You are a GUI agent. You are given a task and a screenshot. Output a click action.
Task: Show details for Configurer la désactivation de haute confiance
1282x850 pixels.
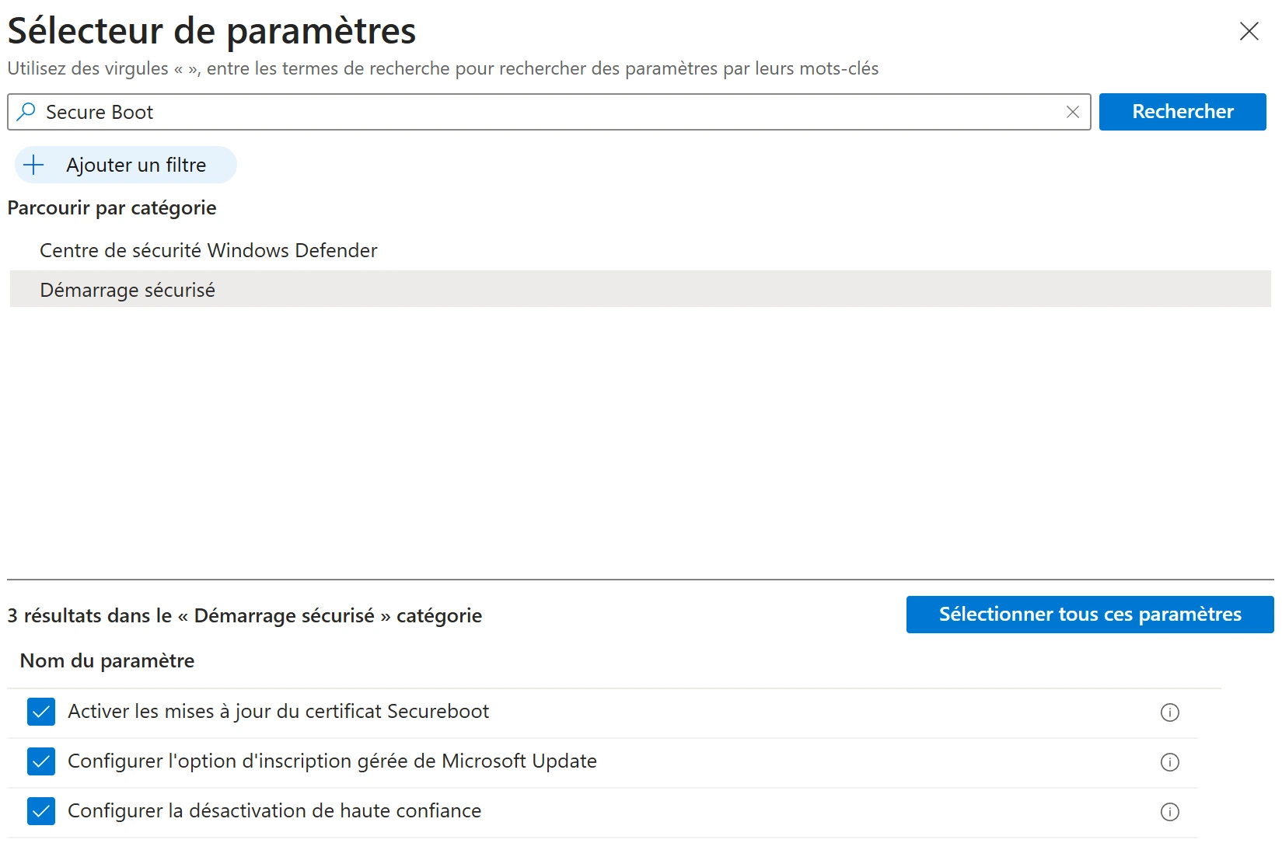pyautogui.click(x=1169, y=812)
